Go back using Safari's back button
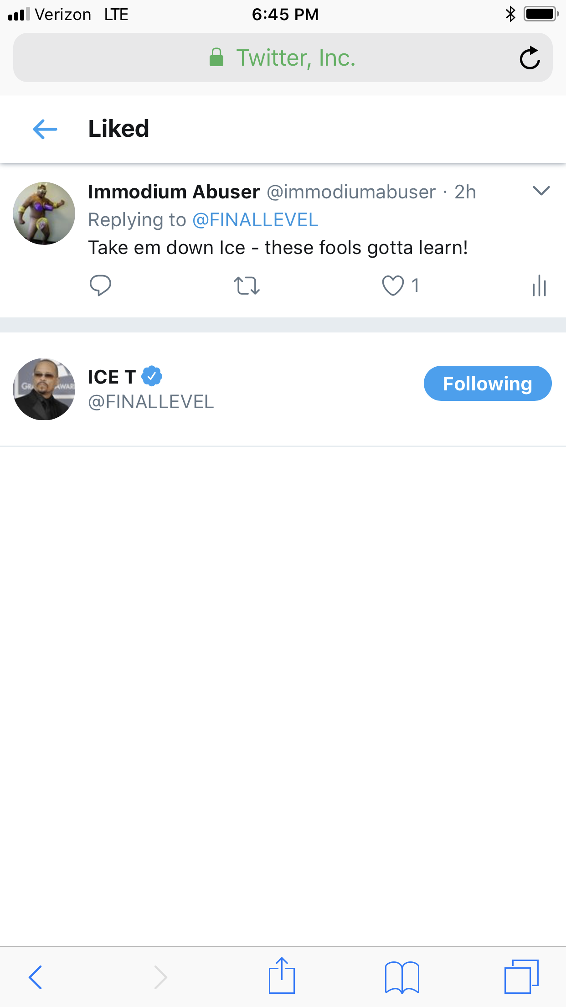This screenshot has width=566, height=1007. [x=36, y=977]
